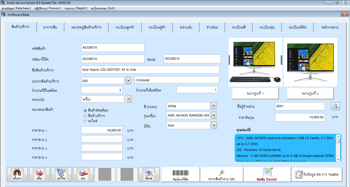
Task: Open the ฐานข้อมูล (Data base) menu
Action: tap(16, 8)
